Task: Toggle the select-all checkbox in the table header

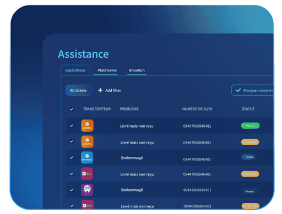Action: tap(72, 109)
